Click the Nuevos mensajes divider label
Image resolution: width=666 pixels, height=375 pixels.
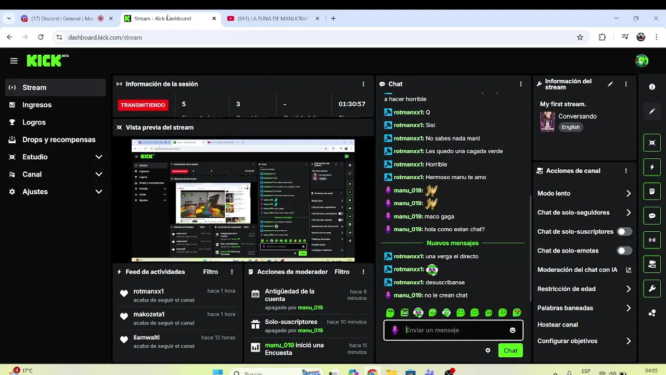pos(453,243)
